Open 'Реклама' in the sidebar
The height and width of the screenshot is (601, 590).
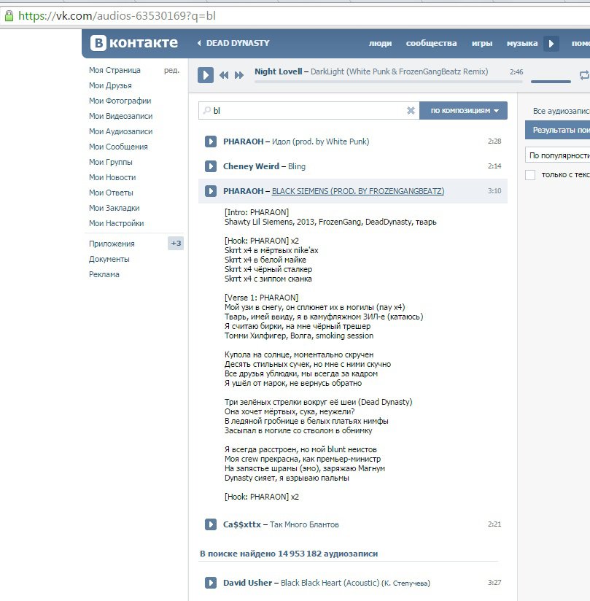pyautogui.click(x=104, y=274)
